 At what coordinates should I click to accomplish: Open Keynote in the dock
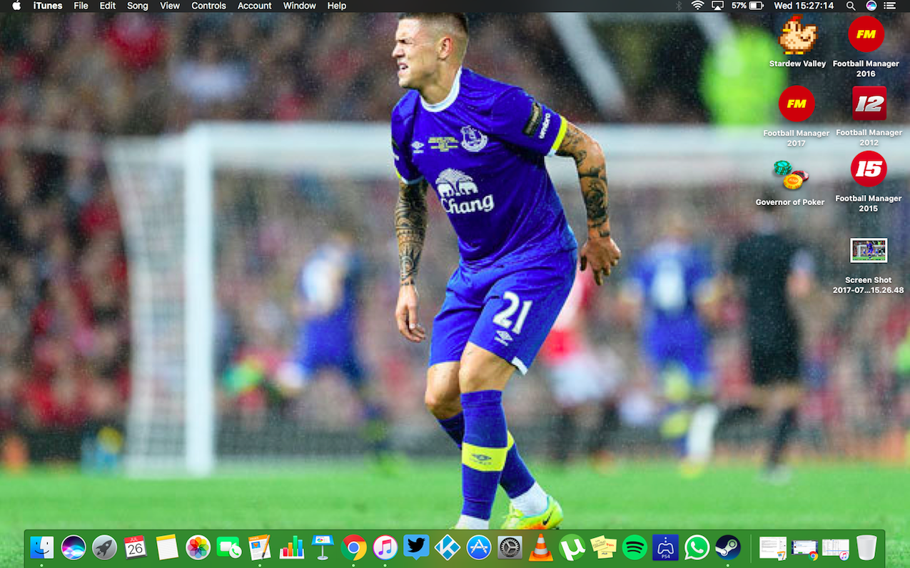[x=323, y=548]
